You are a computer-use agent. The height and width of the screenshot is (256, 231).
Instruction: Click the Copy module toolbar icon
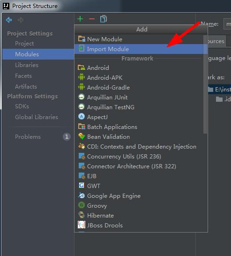click(104, 19)
